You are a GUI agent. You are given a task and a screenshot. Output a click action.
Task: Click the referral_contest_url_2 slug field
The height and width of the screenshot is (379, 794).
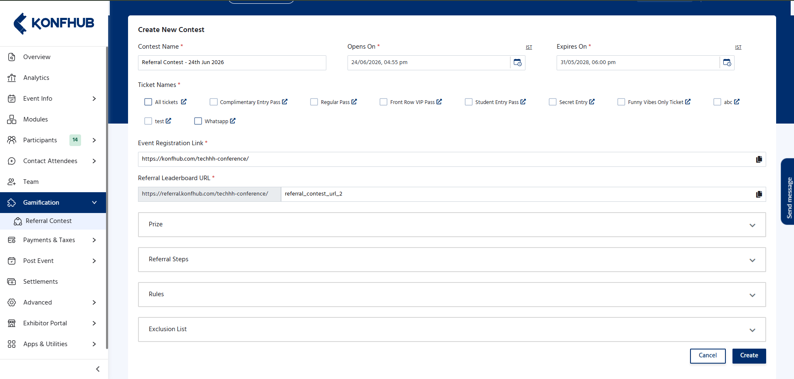[x=518, y=194]
